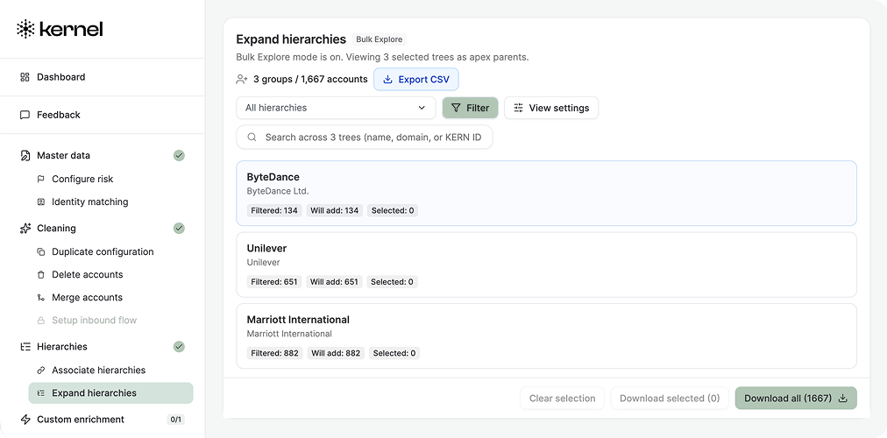Click the search across 3 trees field
887x438 pixels.
click(x=365, y=138)
